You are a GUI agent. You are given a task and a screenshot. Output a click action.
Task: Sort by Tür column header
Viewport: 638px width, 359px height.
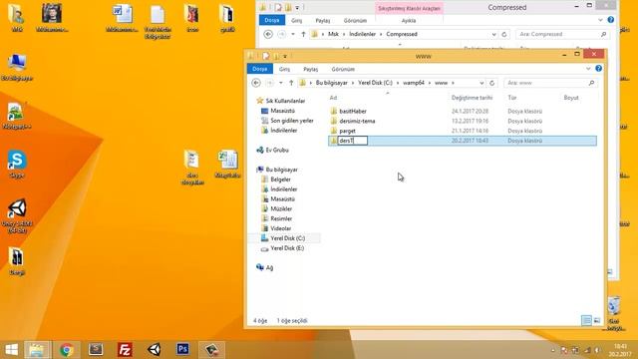click(511, 98)
